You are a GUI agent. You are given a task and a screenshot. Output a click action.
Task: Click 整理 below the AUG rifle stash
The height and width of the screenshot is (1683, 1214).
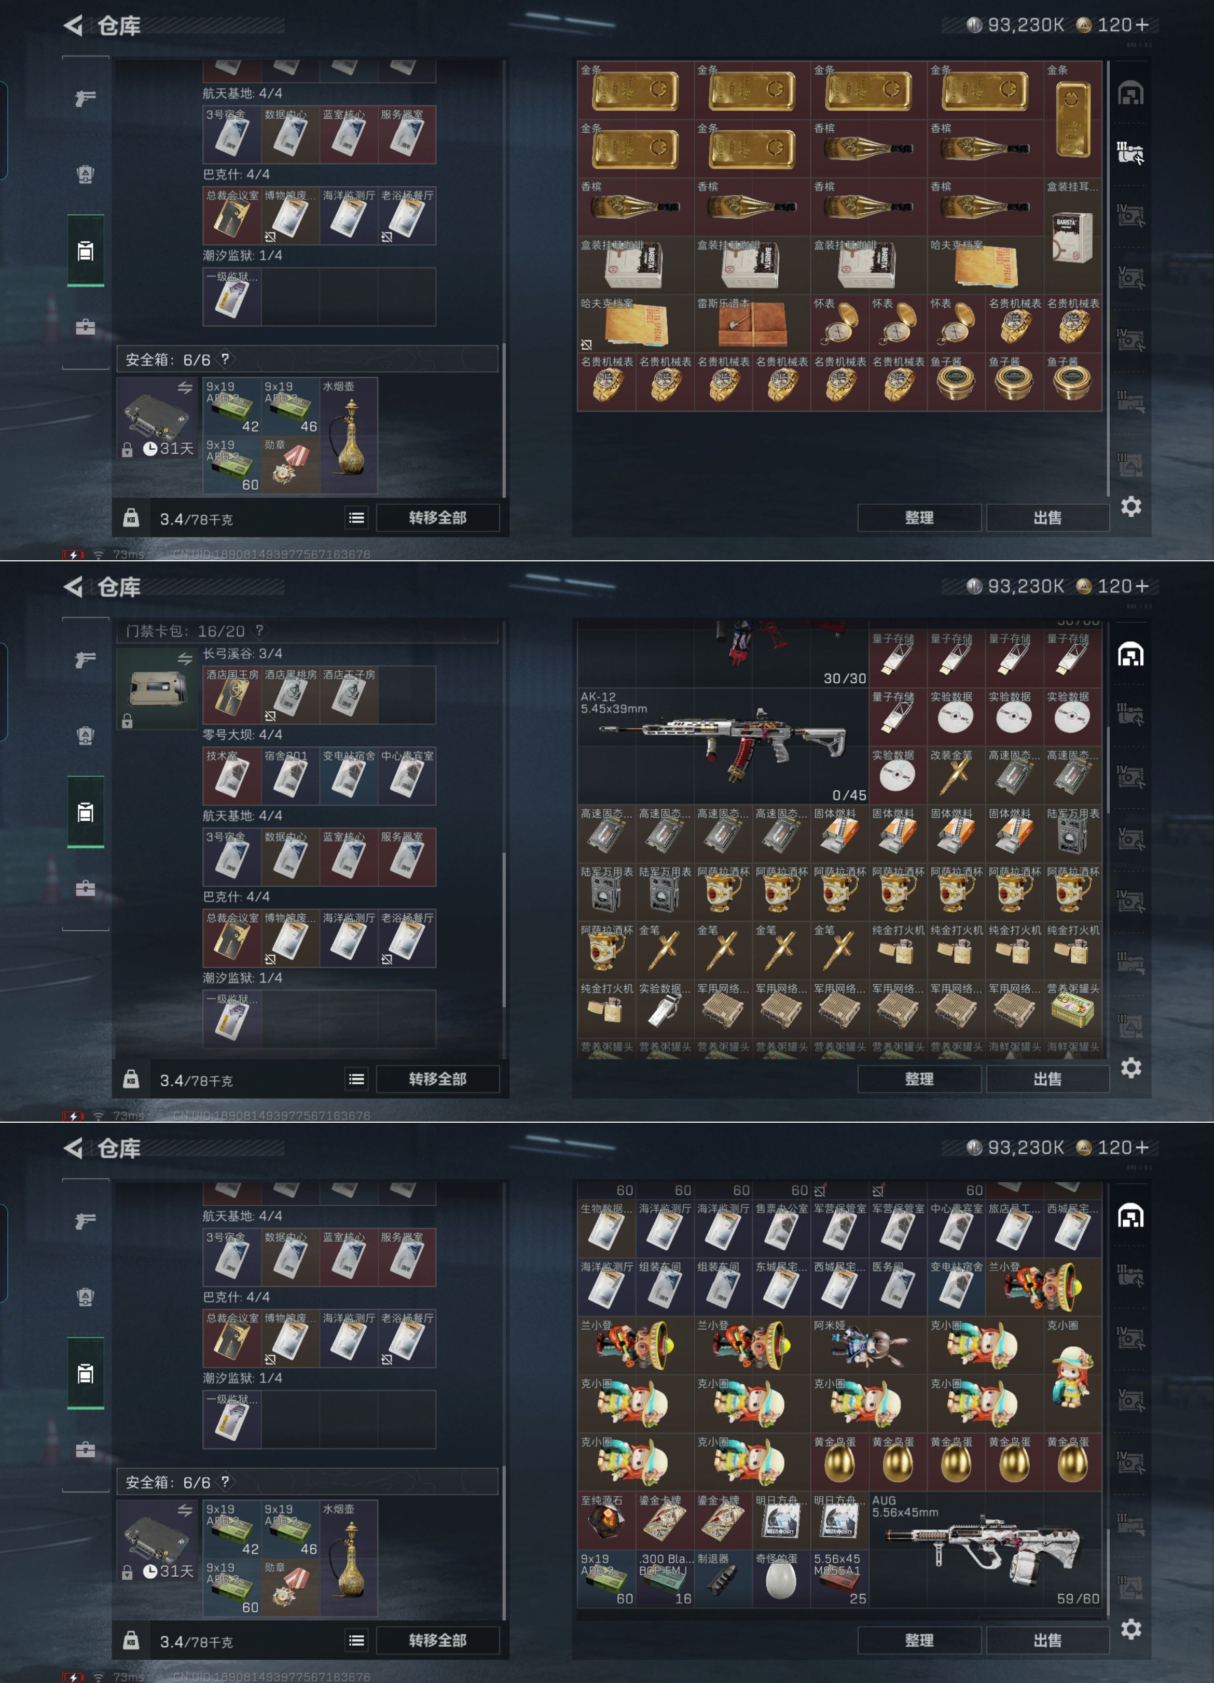pyautogui.click(x=919, y=1640)
